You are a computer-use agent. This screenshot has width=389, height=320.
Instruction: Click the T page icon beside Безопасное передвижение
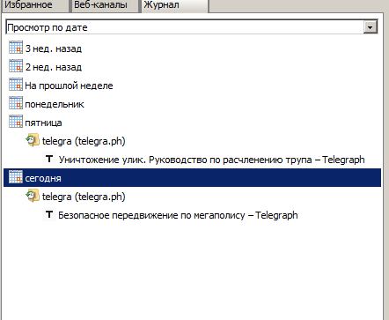pos(49,214)
